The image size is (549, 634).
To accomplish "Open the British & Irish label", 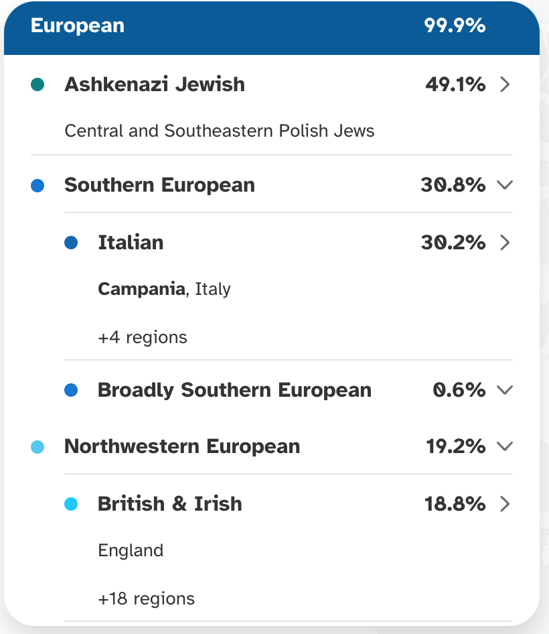I will [x=169, y=504].
